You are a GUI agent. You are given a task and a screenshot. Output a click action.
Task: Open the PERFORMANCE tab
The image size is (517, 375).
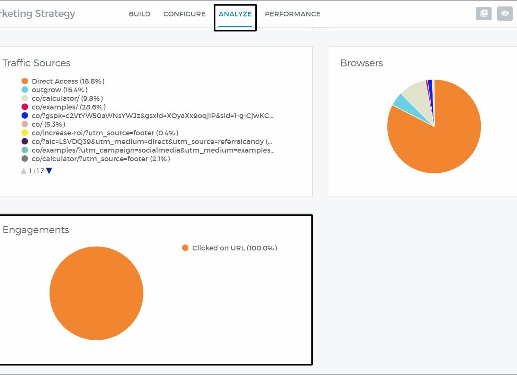click(x=292, y=14)
